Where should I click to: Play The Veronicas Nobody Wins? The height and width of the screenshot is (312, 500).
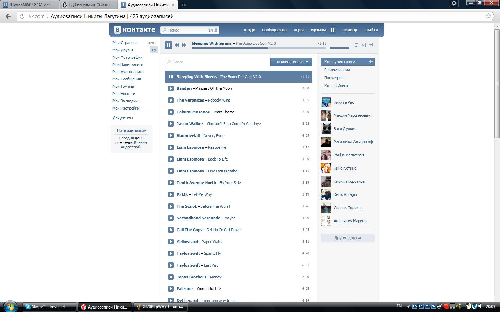point(171,100)
